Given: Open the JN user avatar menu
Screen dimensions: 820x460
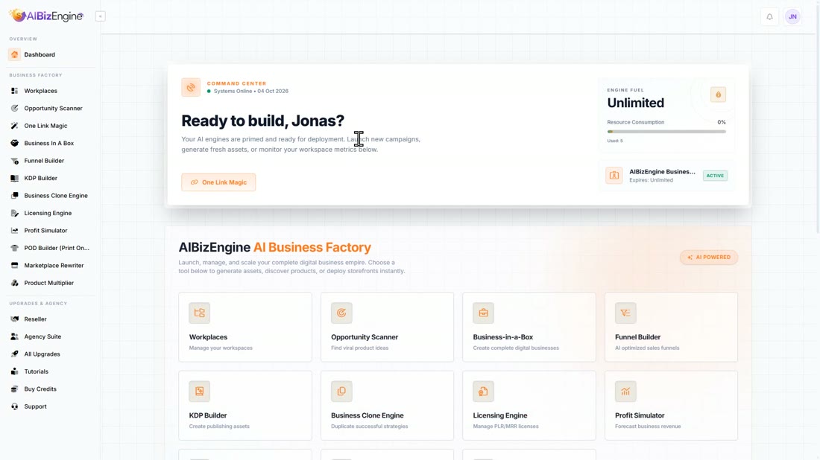Looking at the screenshot, I should pyautogui.click(x=792, y=16).
